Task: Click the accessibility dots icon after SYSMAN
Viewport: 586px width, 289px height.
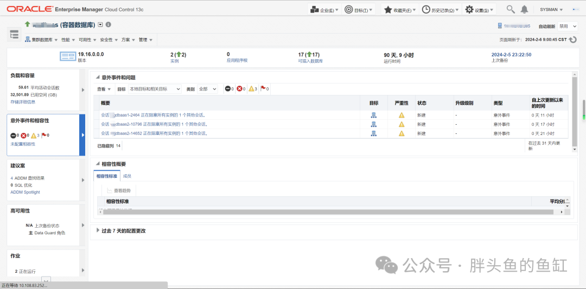Action: coord(575,9)
